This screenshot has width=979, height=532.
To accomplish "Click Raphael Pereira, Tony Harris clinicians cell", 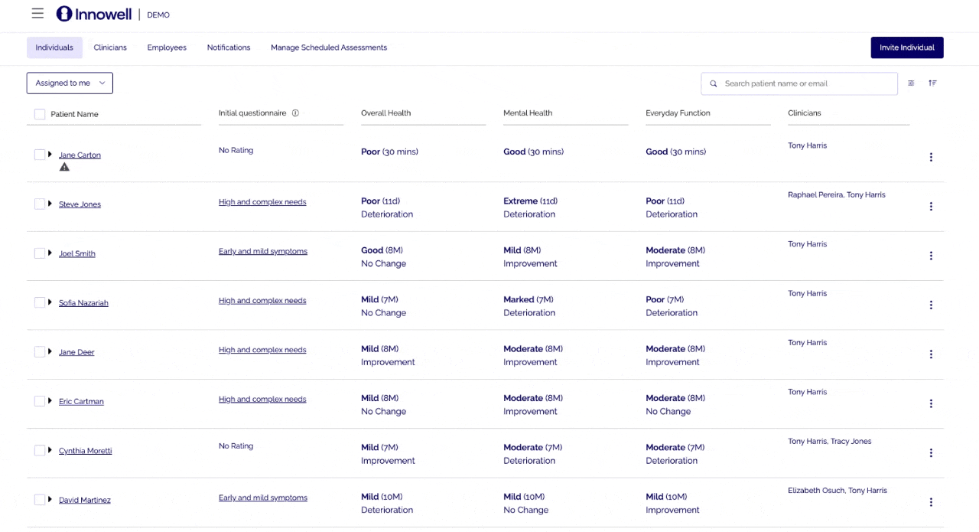I will (x=837, y=195).
